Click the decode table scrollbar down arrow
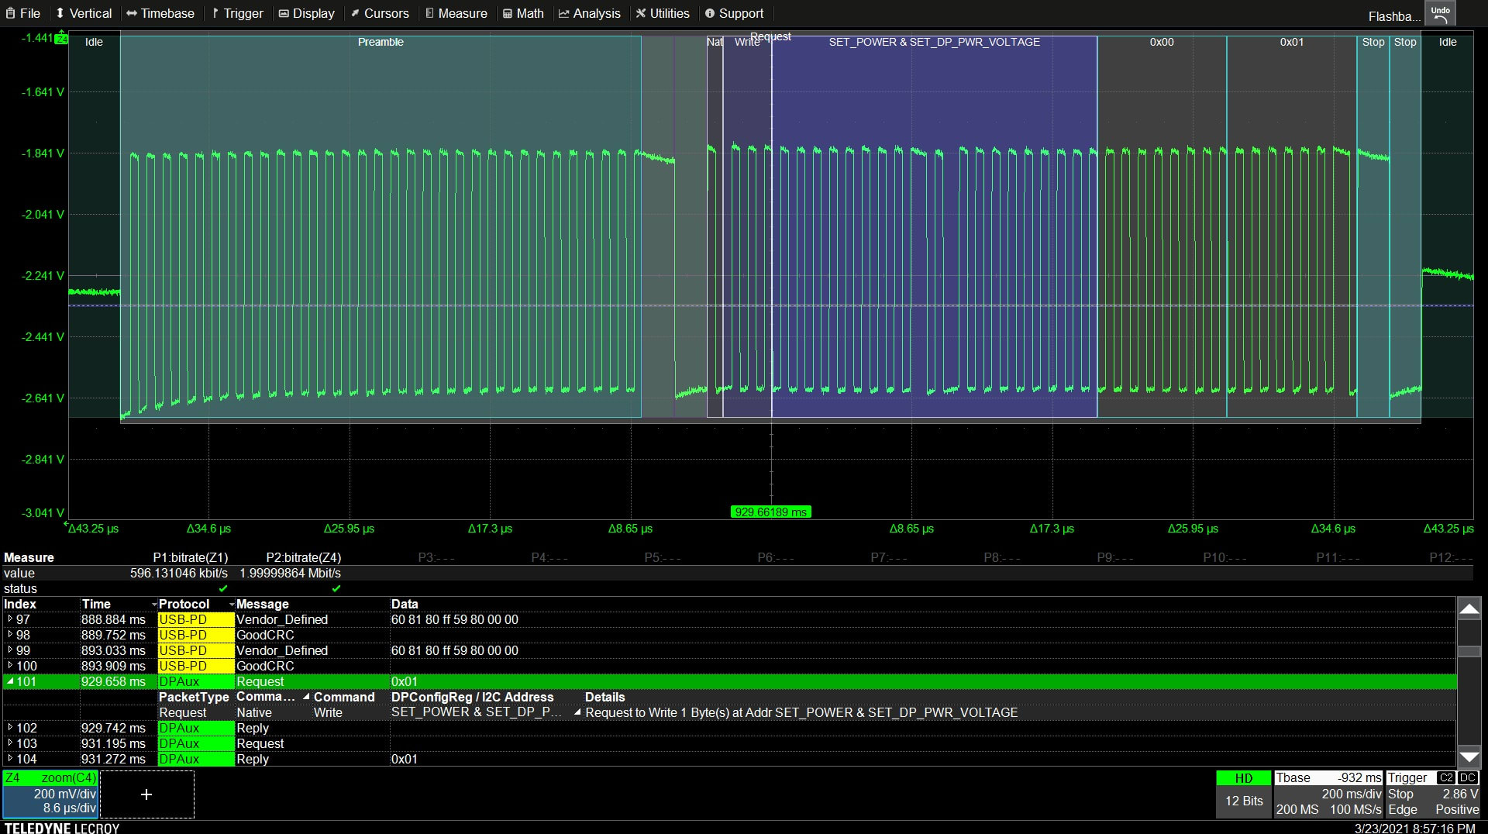The height and width of the screenshot is (834, 1488). coord(1469,756)
